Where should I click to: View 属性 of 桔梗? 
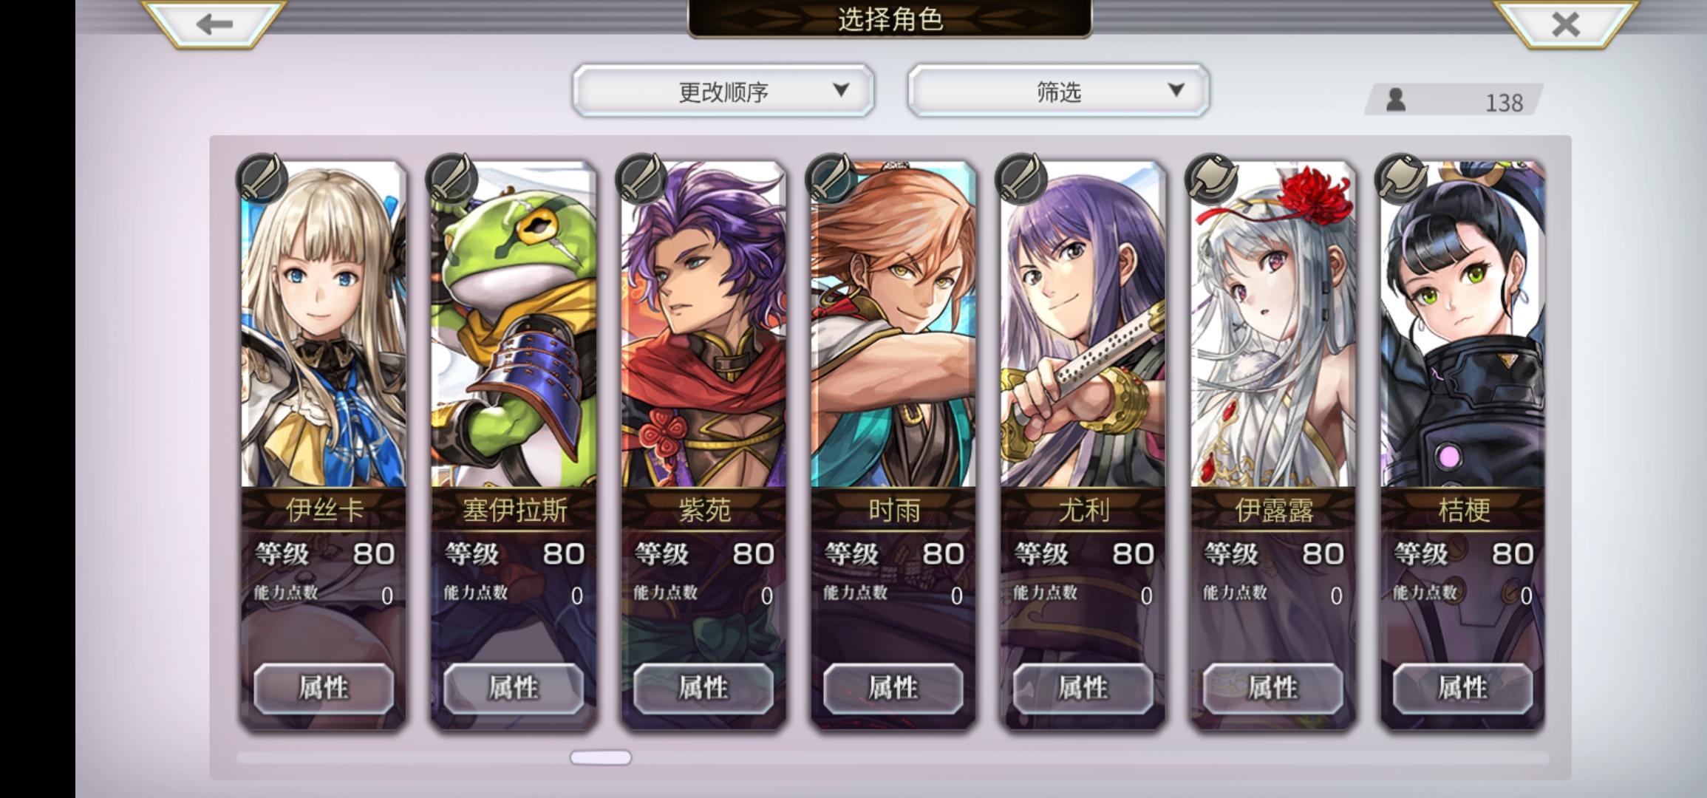pos(1462,688)
